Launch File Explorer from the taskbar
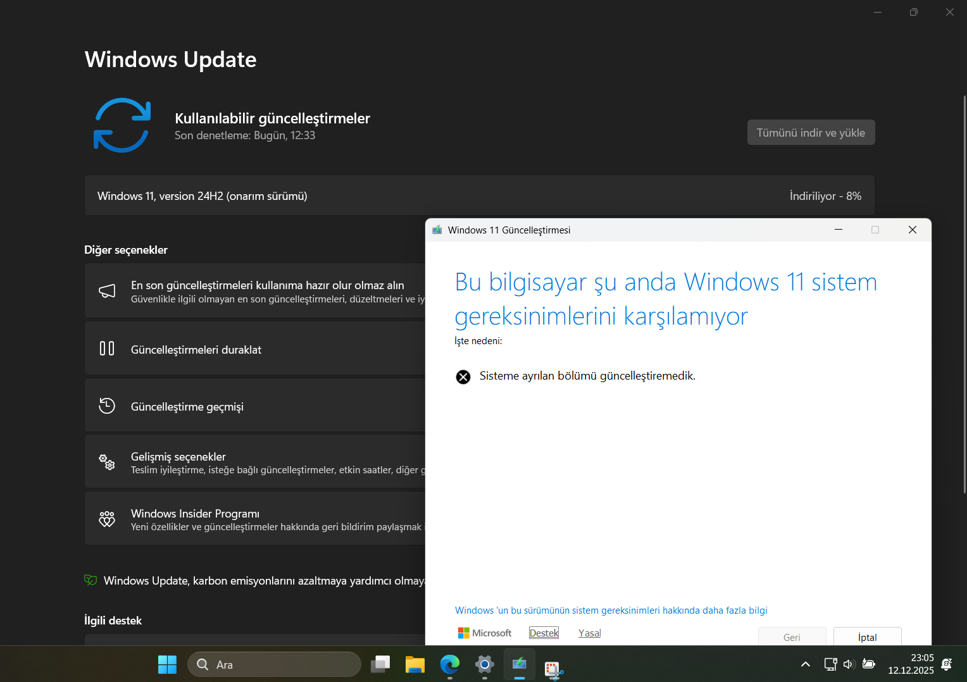The width and height of the screenshot is (967, 682). tap(415, 664)
